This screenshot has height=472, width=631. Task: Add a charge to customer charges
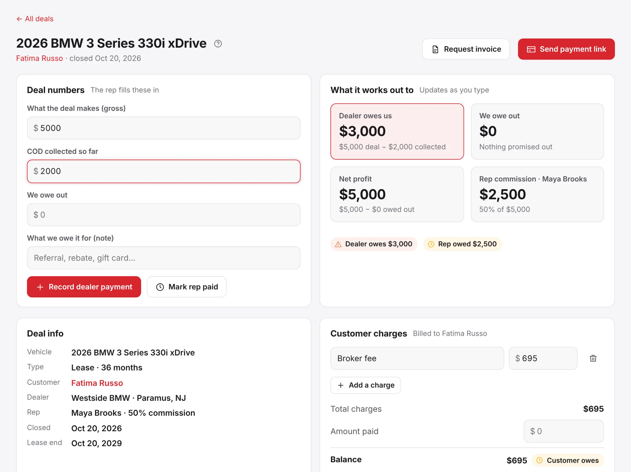click(366, 385)
